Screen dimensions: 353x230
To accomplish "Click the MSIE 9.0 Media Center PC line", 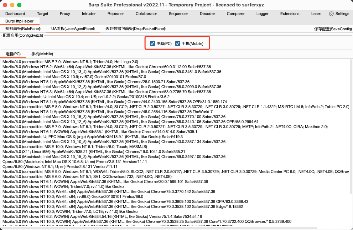I will pyautogui.click(x=176, y=172).
